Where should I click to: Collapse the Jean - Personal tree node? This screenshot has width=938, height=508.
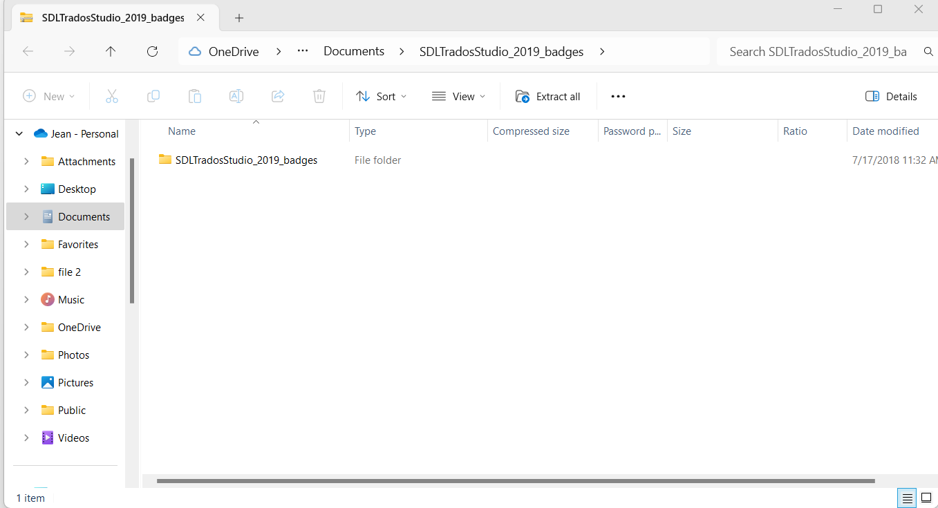coord(19,133)
